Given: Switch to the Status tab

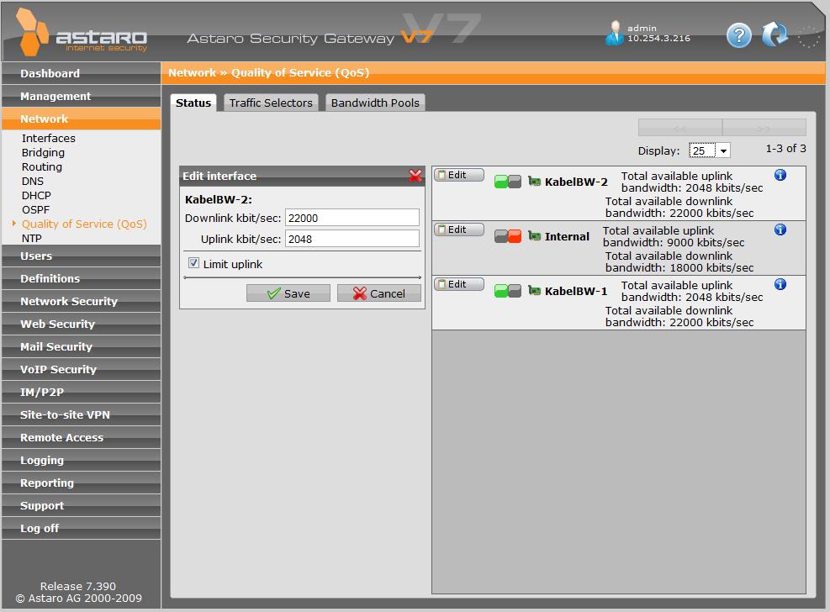Looking at the screenshot, I should tap(193, 103).
